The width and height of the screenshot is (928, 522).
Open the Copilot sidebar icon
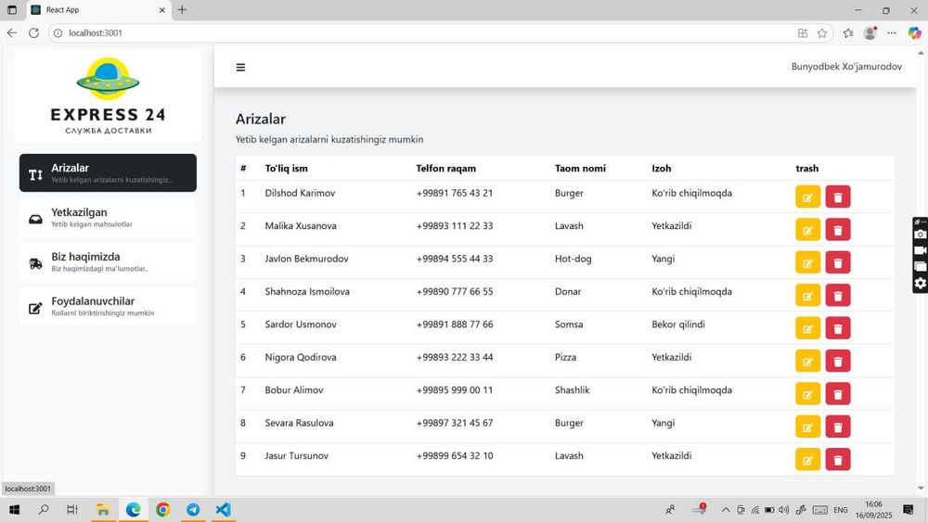pyautogui.click(x=914, y=33)
